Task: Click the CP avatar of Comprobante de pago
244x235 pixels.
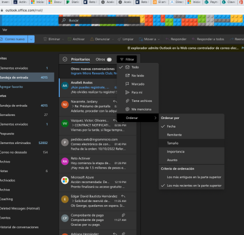Action: pos(65,218)
